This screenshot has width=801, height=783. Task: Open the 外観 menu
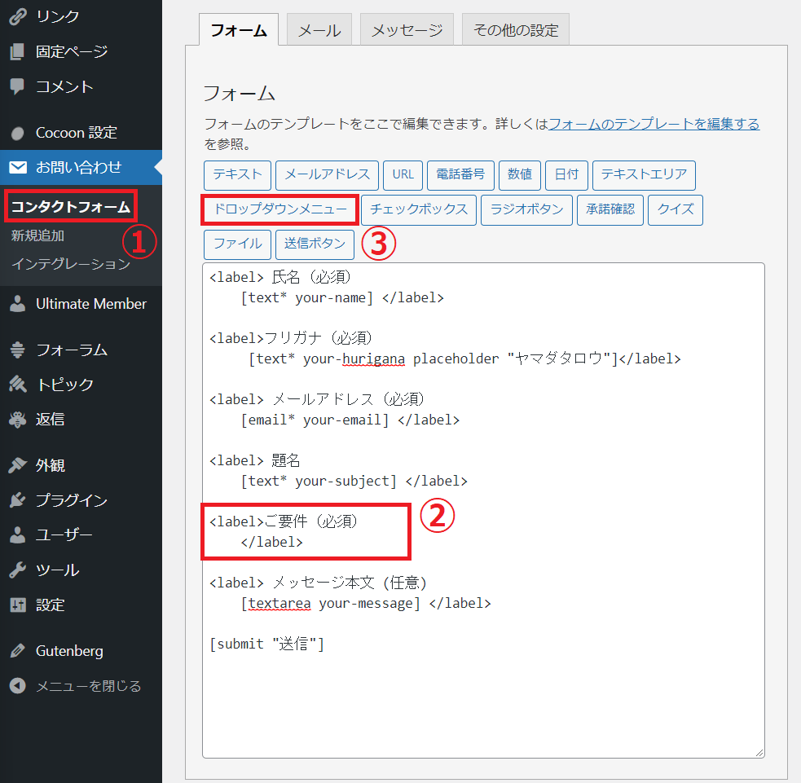(x=81, y=465)
